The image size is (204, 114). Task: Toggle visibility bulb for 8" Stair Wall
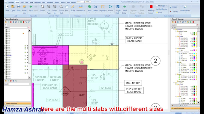(x=196, y=60)
